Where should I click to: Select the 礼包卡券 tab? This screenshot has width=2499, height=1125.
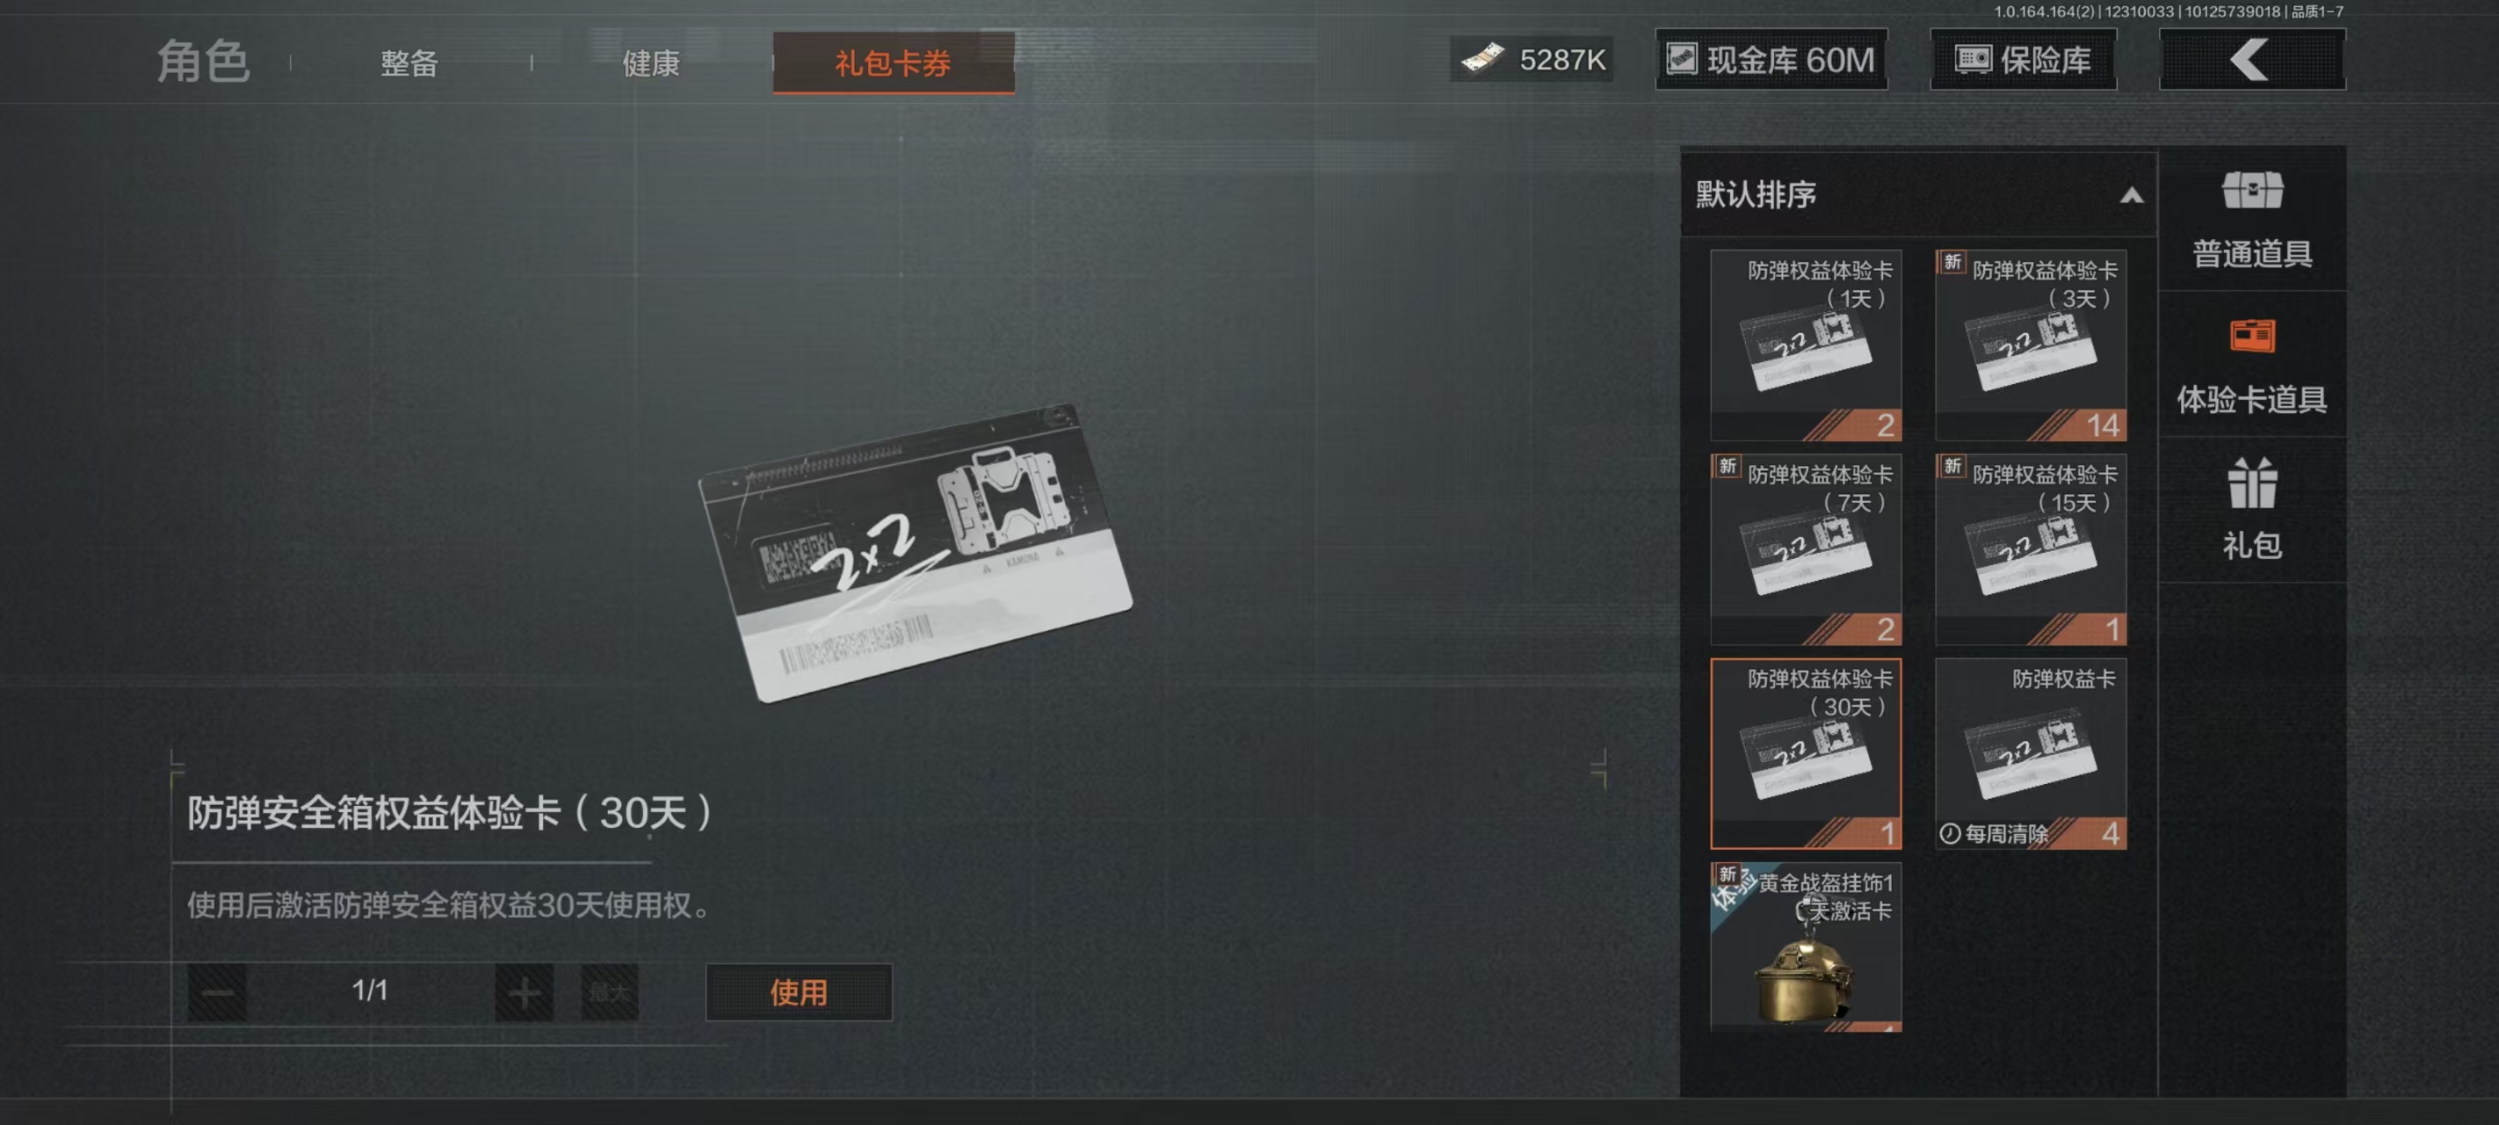click(894, 63)
